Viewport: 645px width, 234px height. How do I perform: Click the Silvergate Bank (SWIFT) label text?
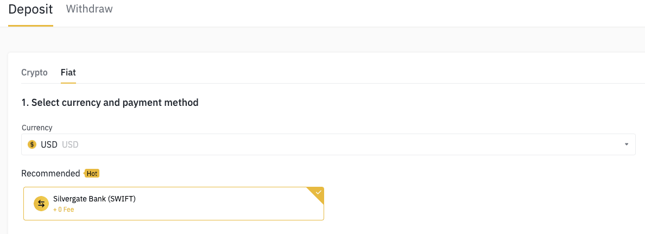pos(94,199)
